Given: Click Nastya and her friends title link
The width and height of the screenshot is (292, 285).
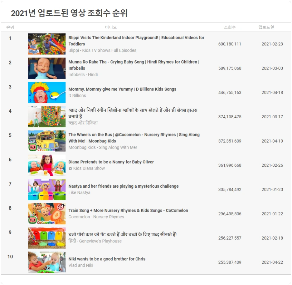Looking at the screenshot, I should coord(124,186).
